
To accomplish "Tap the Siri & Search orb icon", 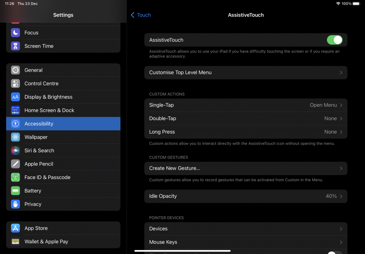I will coord(15,151).
